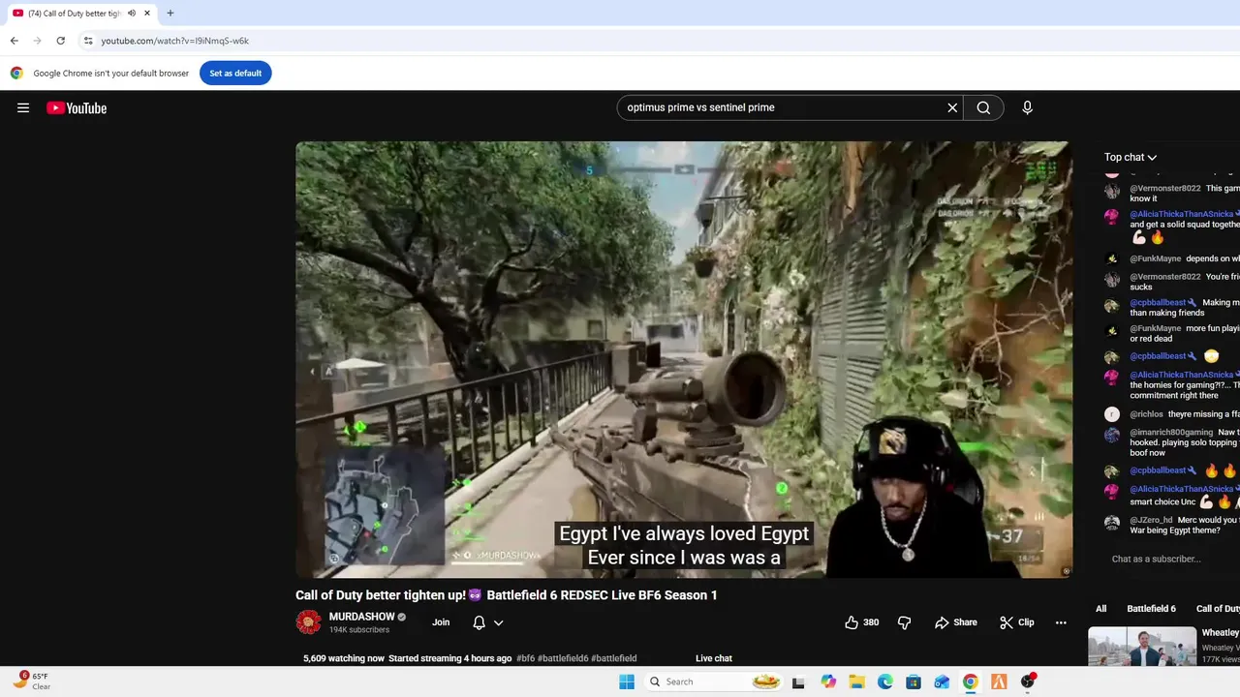Open the MURDASHOW channel name link
The width and height of the screenshot is (1240, 697).
pyautogui.click(x=361, y=617)
